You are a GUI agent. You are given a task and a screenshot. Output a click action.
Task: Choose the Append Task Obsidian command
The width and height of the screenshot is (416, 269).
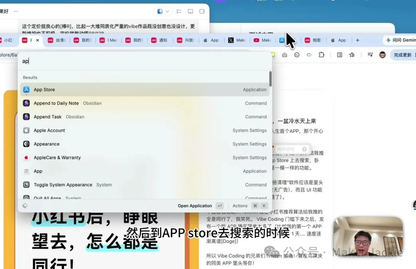pyautogui.click(x=145, y=116)
